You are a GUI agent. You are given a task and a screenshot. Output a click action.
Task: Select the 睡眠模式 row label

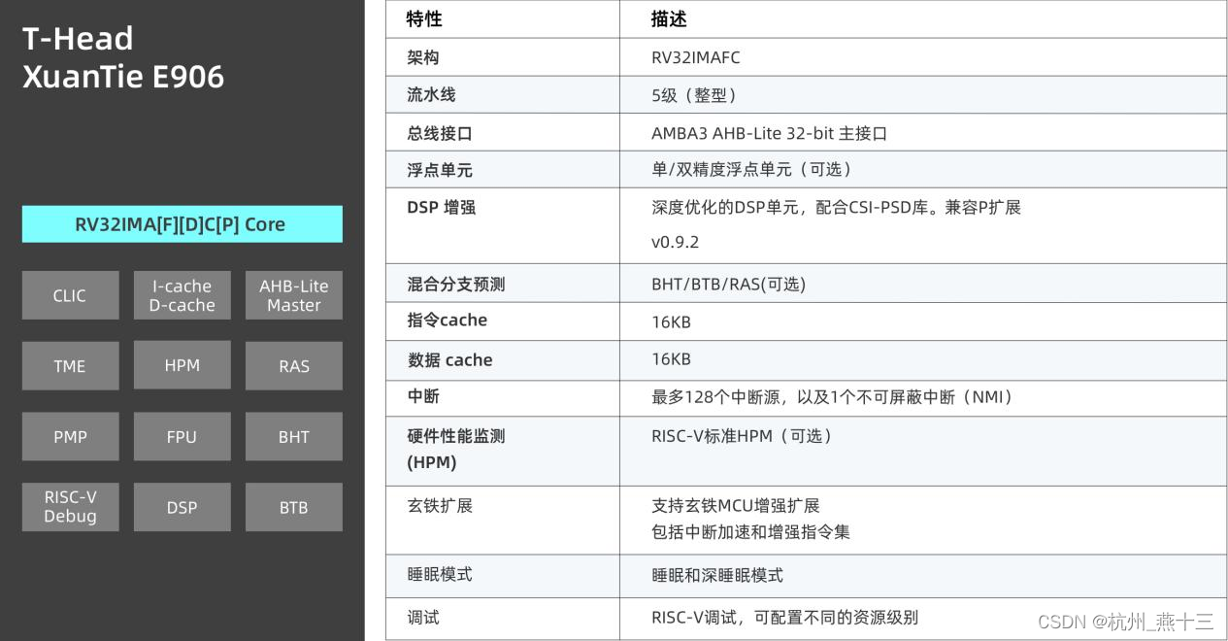(x=440, y=574)
